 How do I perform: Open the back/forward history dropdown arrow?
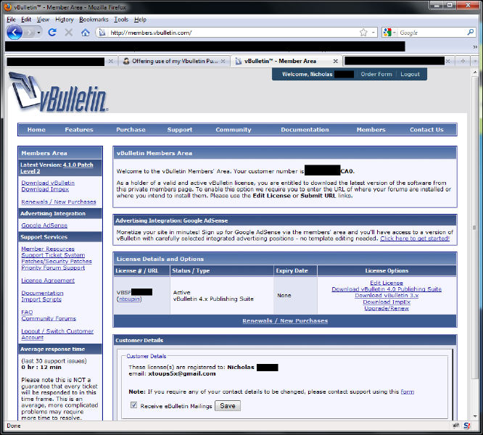(x=39, y=33)
